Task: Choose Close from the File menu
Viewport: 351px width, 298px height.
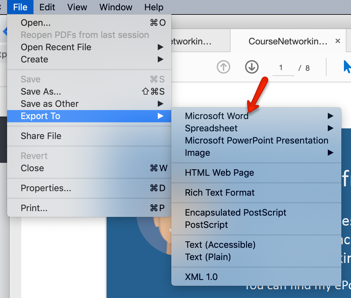Action: (x=89, y=168)
